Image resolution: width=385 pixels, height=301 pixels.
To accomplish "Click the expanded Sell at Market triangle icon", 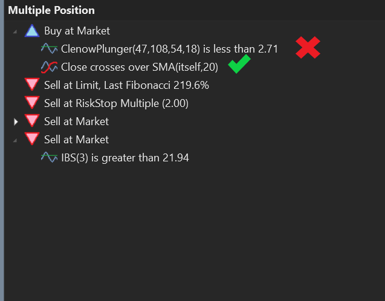I will coord(32,139).
